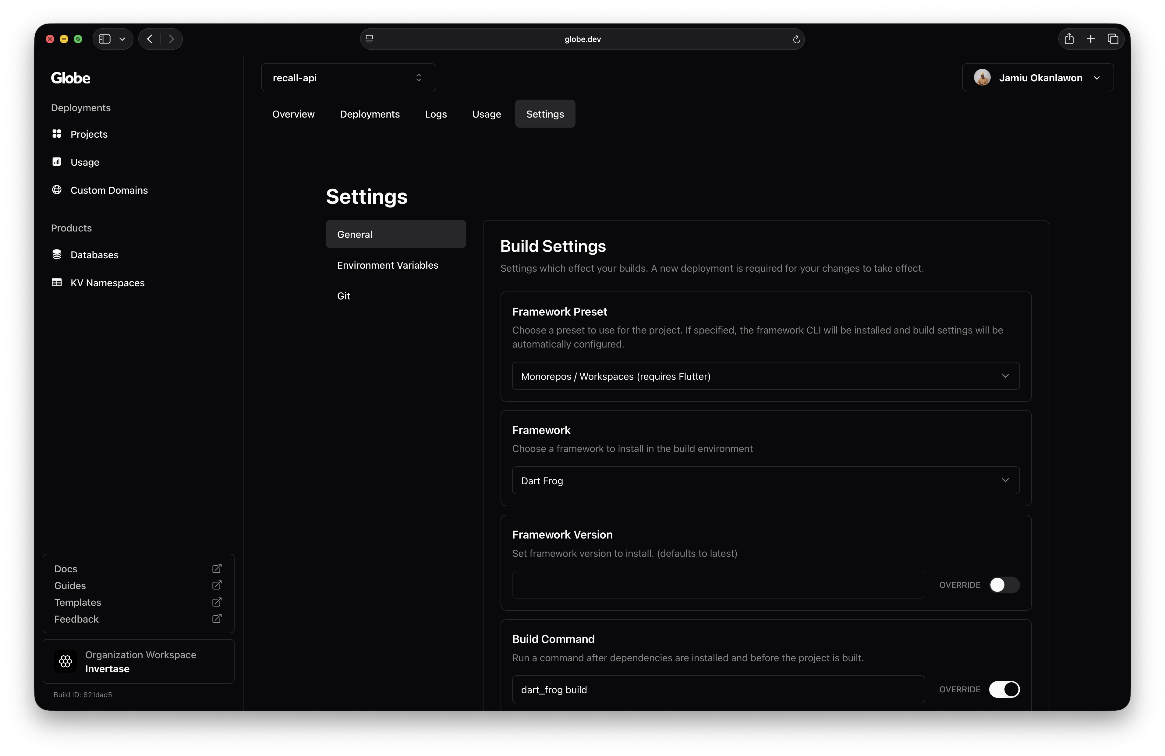
Task: Open Docs external link icon
Action: tap(217, 569)
